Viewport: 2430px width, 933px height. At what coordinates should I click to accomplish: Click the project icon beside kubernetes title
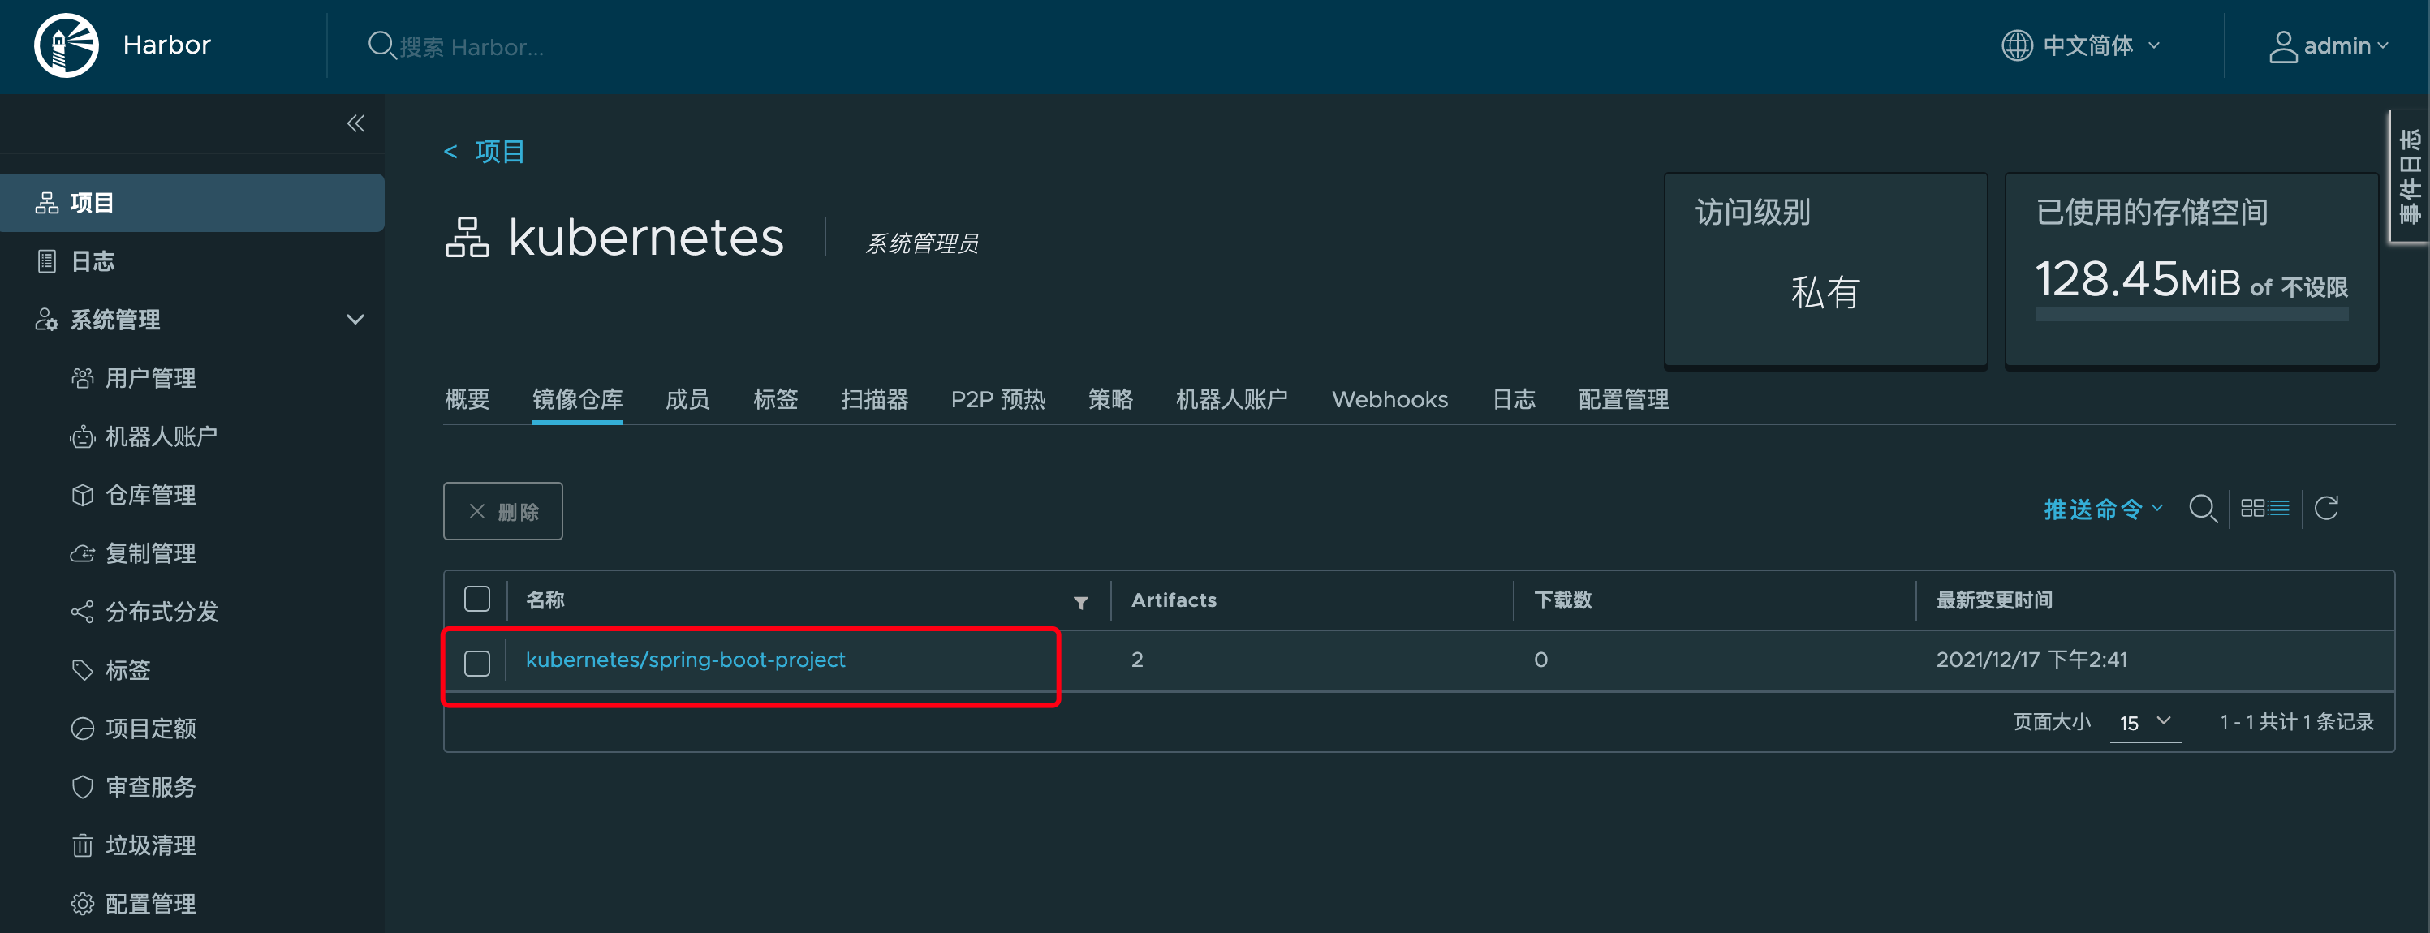[467, 237]
